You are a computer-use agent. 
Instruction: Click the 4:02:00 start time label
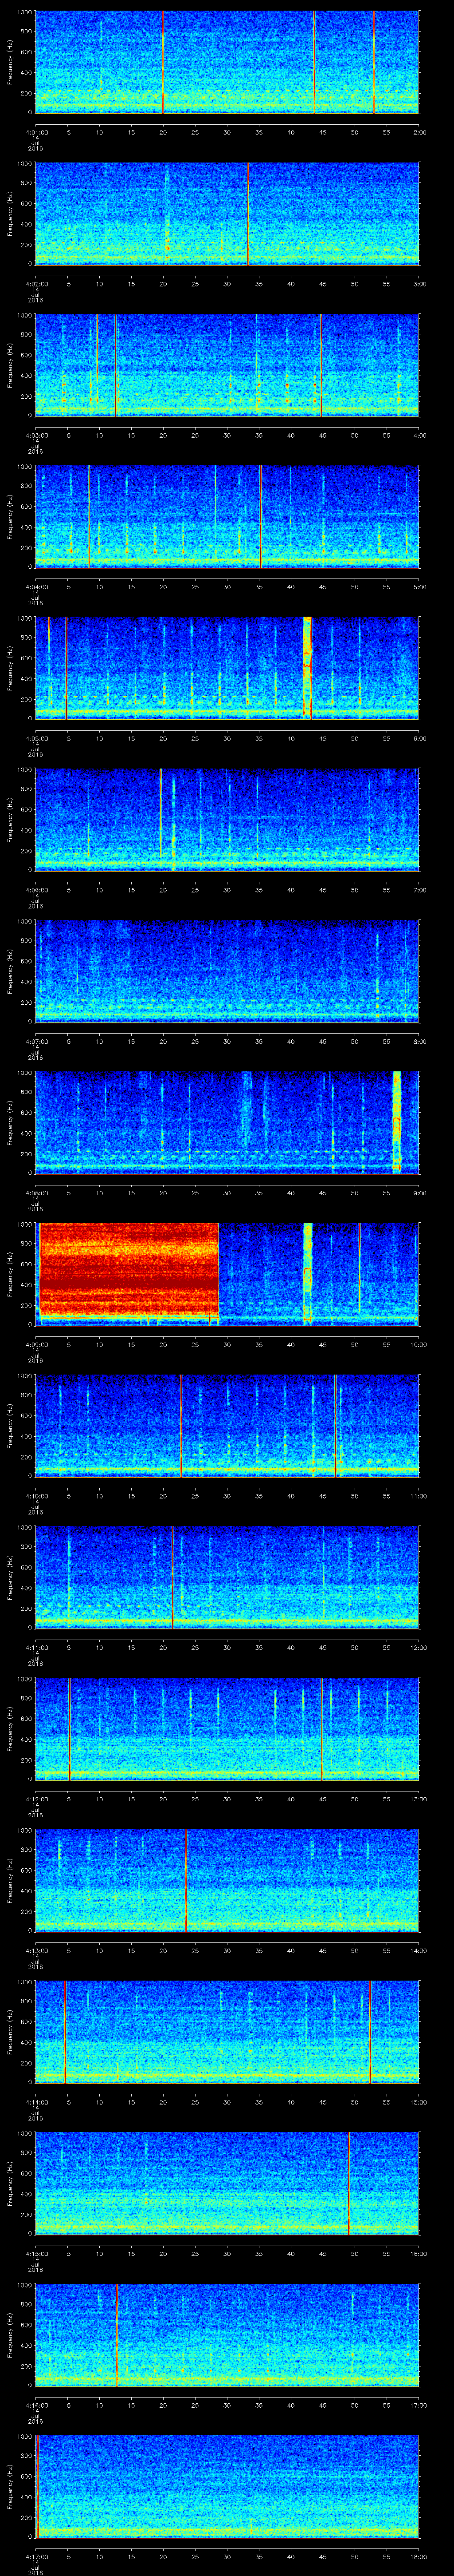click(x=36, y=284)
